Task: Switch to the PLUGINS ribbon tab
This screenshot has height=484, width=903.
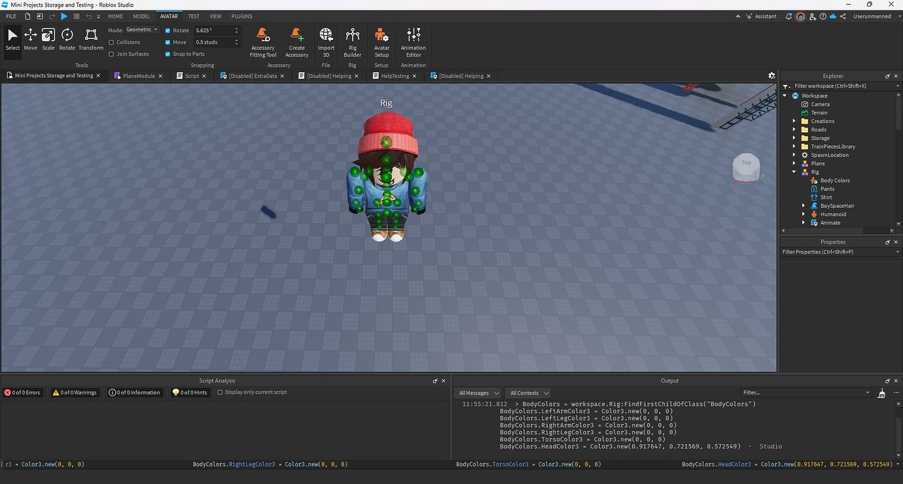Action: pos(241,16)
